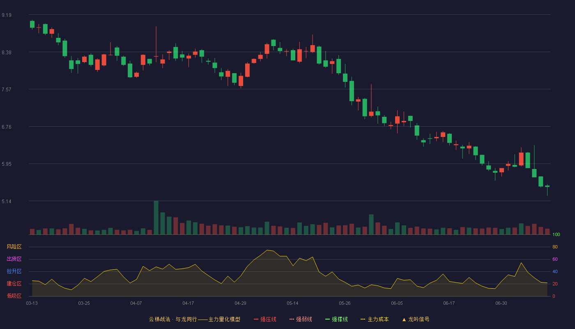Click the 风险区 zone label
The image size is (575, 329).
click(x=14, y=247)
